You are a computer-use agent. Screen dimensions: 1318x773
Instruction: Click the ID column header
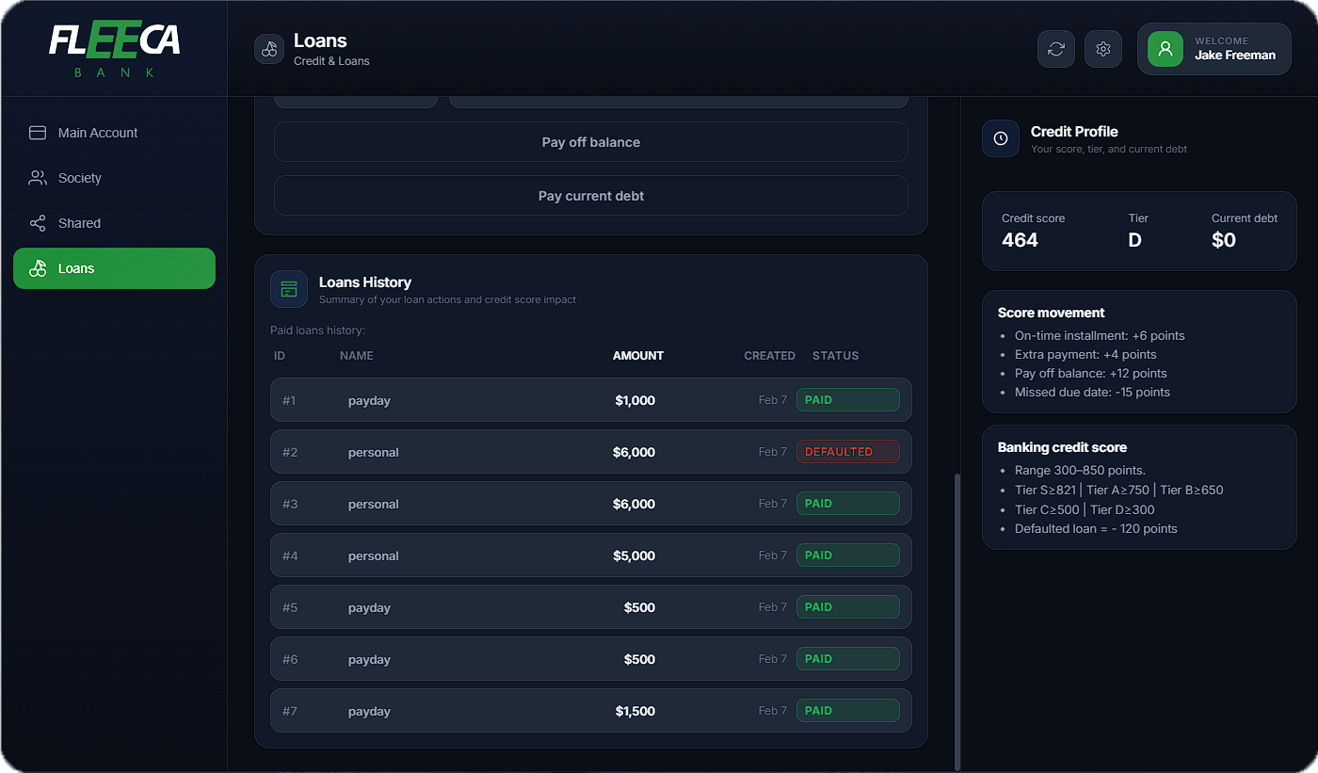pyautogui.click(x=280, y=356)
